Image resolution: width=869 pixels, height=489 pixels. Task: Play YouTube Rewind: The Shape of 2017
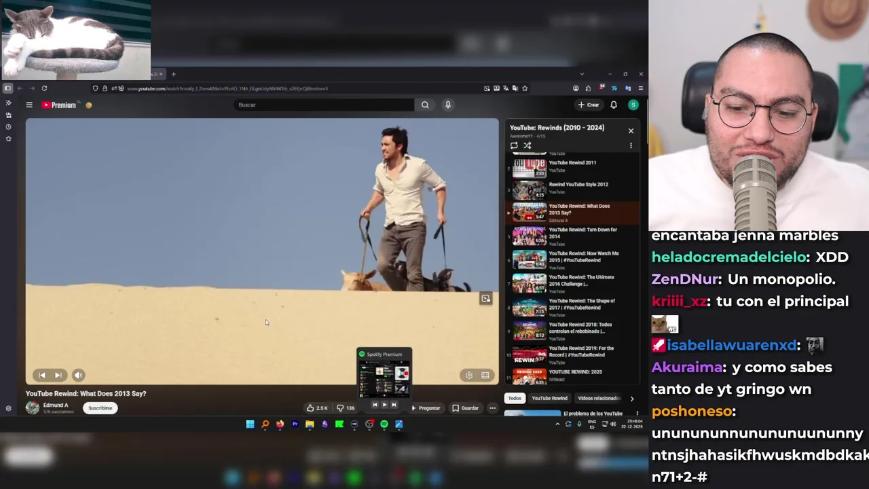point(573,308)
